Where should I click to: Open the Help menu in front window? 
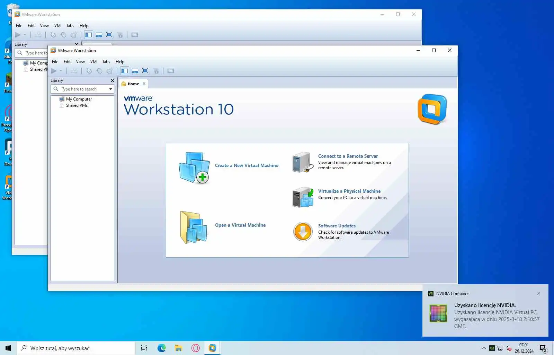120,62
